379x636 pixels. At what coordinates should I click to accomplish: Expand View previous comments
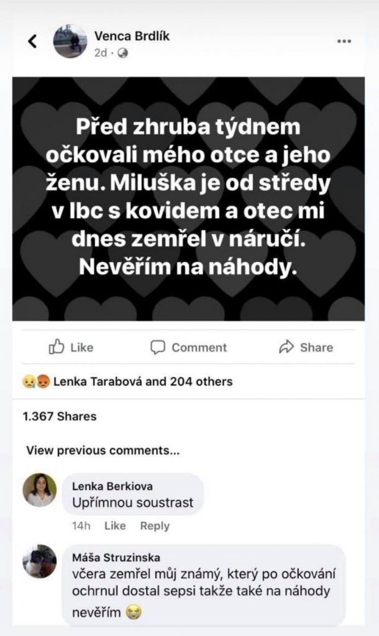coord(103,451)
